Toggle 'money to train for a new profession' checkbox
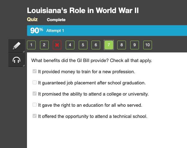Image resolution: width=187 pixels, height=148 pixels. (x=34, y=71)
